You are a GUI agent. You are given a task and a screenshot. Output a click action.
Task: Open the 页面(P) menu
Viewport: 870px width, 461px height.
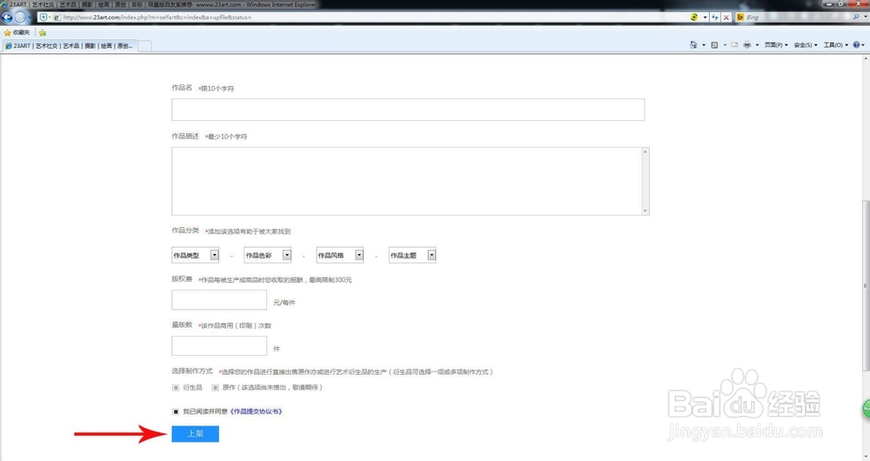pyautogui.click(x=776, y=45)
